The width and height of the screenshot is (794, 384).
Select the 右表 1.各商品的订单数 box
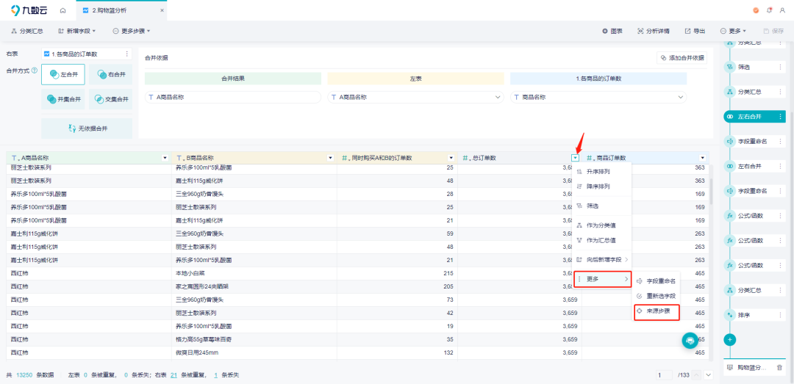pos(86,54)
